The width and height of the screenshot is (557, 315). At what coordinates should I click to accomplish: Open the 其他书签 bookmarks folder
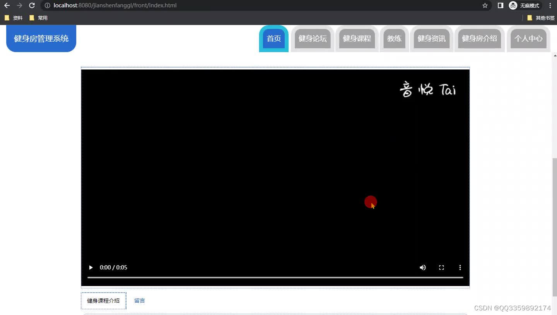(x=541, y=18)
